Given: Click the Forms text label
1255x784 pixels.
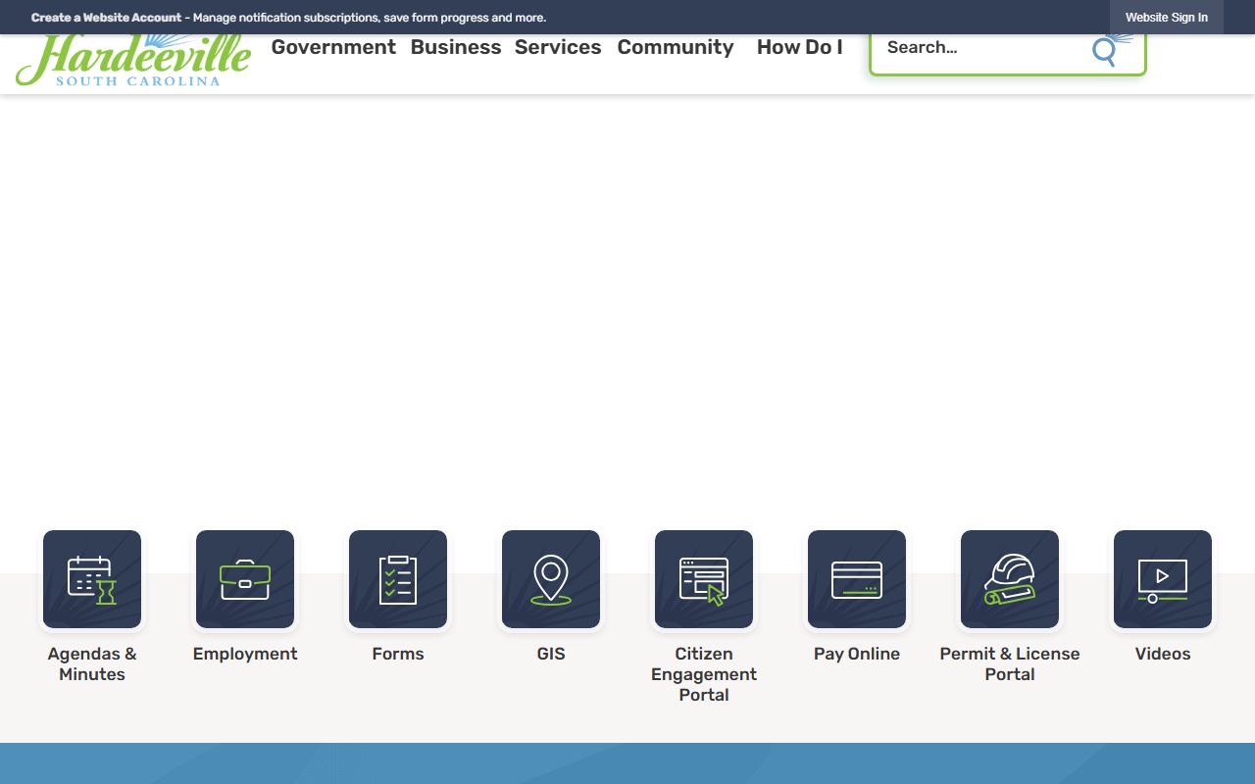Looking at the screenshot, I should pos(398,654).
